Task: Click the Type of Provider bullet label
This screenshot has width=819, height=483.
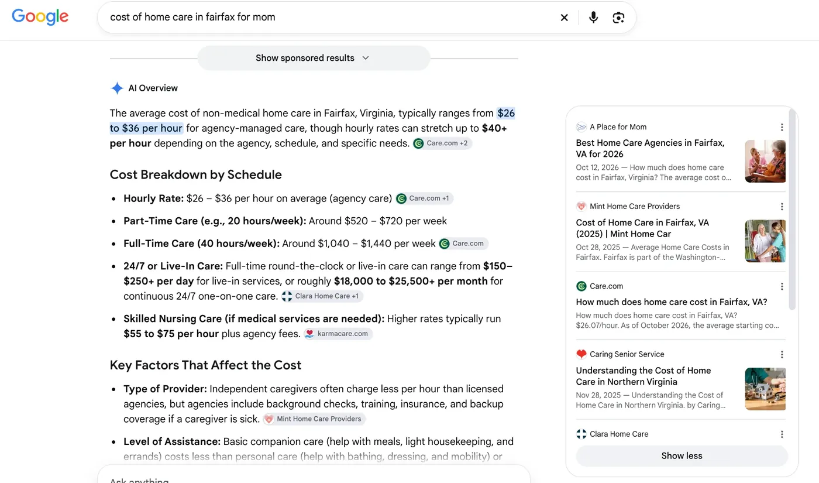Action: pos(165,389)
